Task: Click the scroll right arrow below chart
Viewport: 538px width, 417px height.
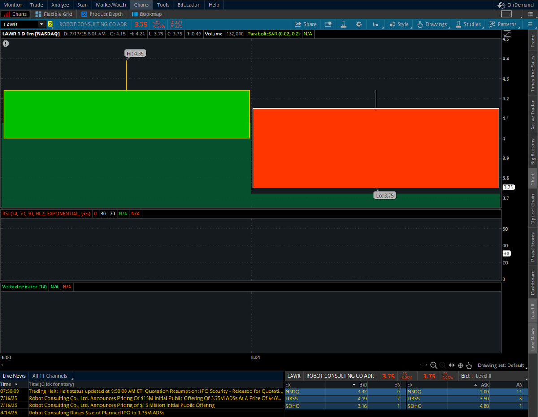Action: [426, 365]
